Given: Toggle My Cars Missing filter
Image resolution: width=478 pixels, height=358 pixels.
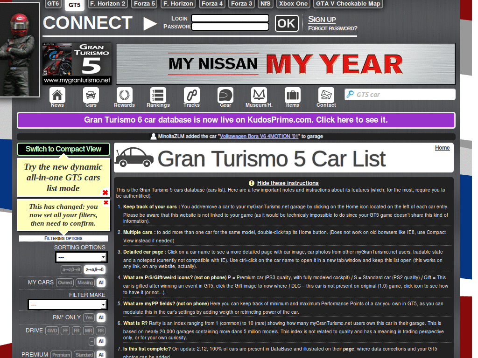Looking at the screenshot, I should point(85,282).
